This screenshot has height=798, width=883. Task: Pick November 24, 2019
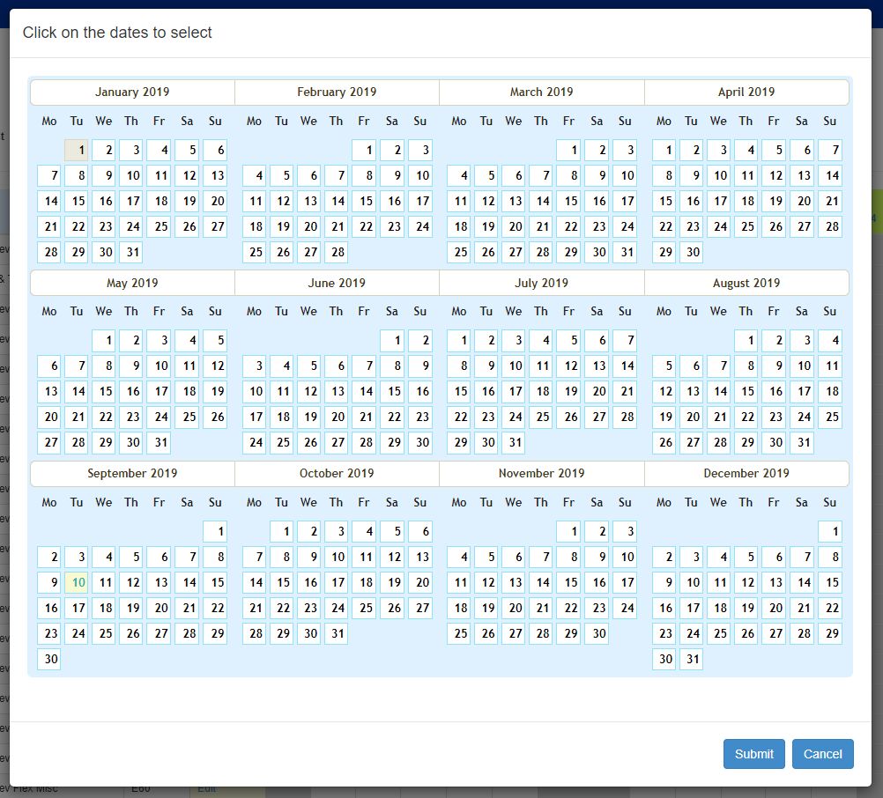[x=625, y=608]
